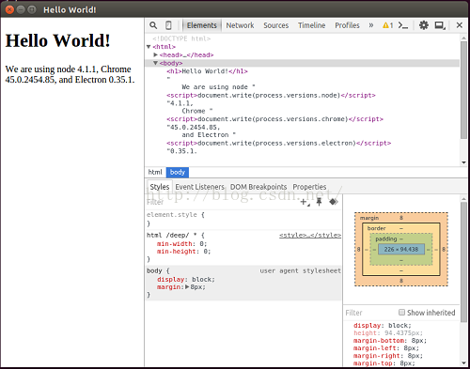Click the margin label in box model
Viewport: 470px width, 369px height.
click(x=369, y=218)
